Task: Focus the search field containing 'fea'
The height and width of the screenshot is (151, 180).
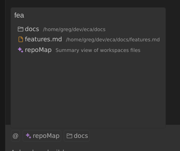Action: coord(88,15)
